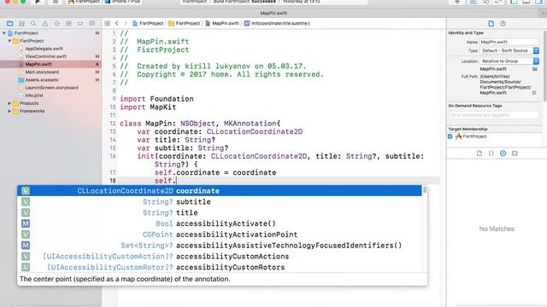Select accessibilityCustomActions completion
The width and height of the screenshot is (547, 307).
[x=219, y=257]
